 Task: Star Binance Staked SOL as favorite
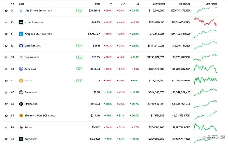coord(6,116)
